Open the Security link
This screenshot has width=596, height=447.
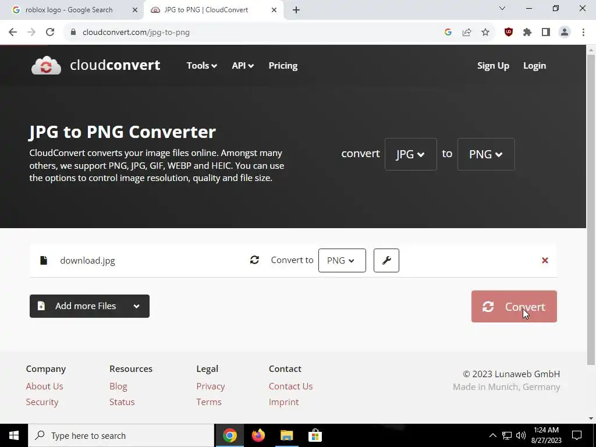pyautogui.click(x=42, y=402)
